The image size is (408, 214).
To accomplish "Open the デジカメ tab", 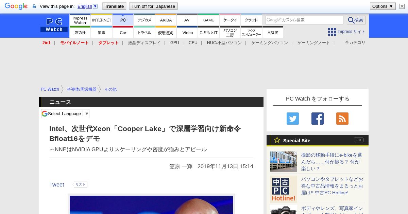I will (144, 20).
